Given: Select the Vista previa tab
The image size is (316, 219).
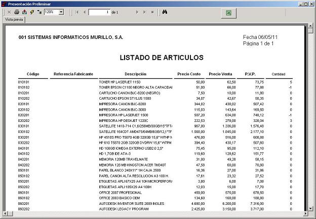Looking at the screenshot, I should point(14,20).
